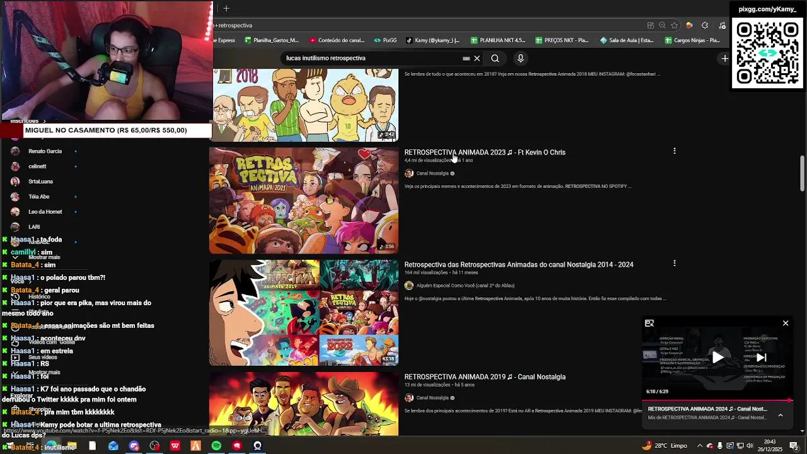Viewport: 807px width, 454px height.
Task: Open Leo da Hornet subscription channel
Action: click(x=45, y=212)
